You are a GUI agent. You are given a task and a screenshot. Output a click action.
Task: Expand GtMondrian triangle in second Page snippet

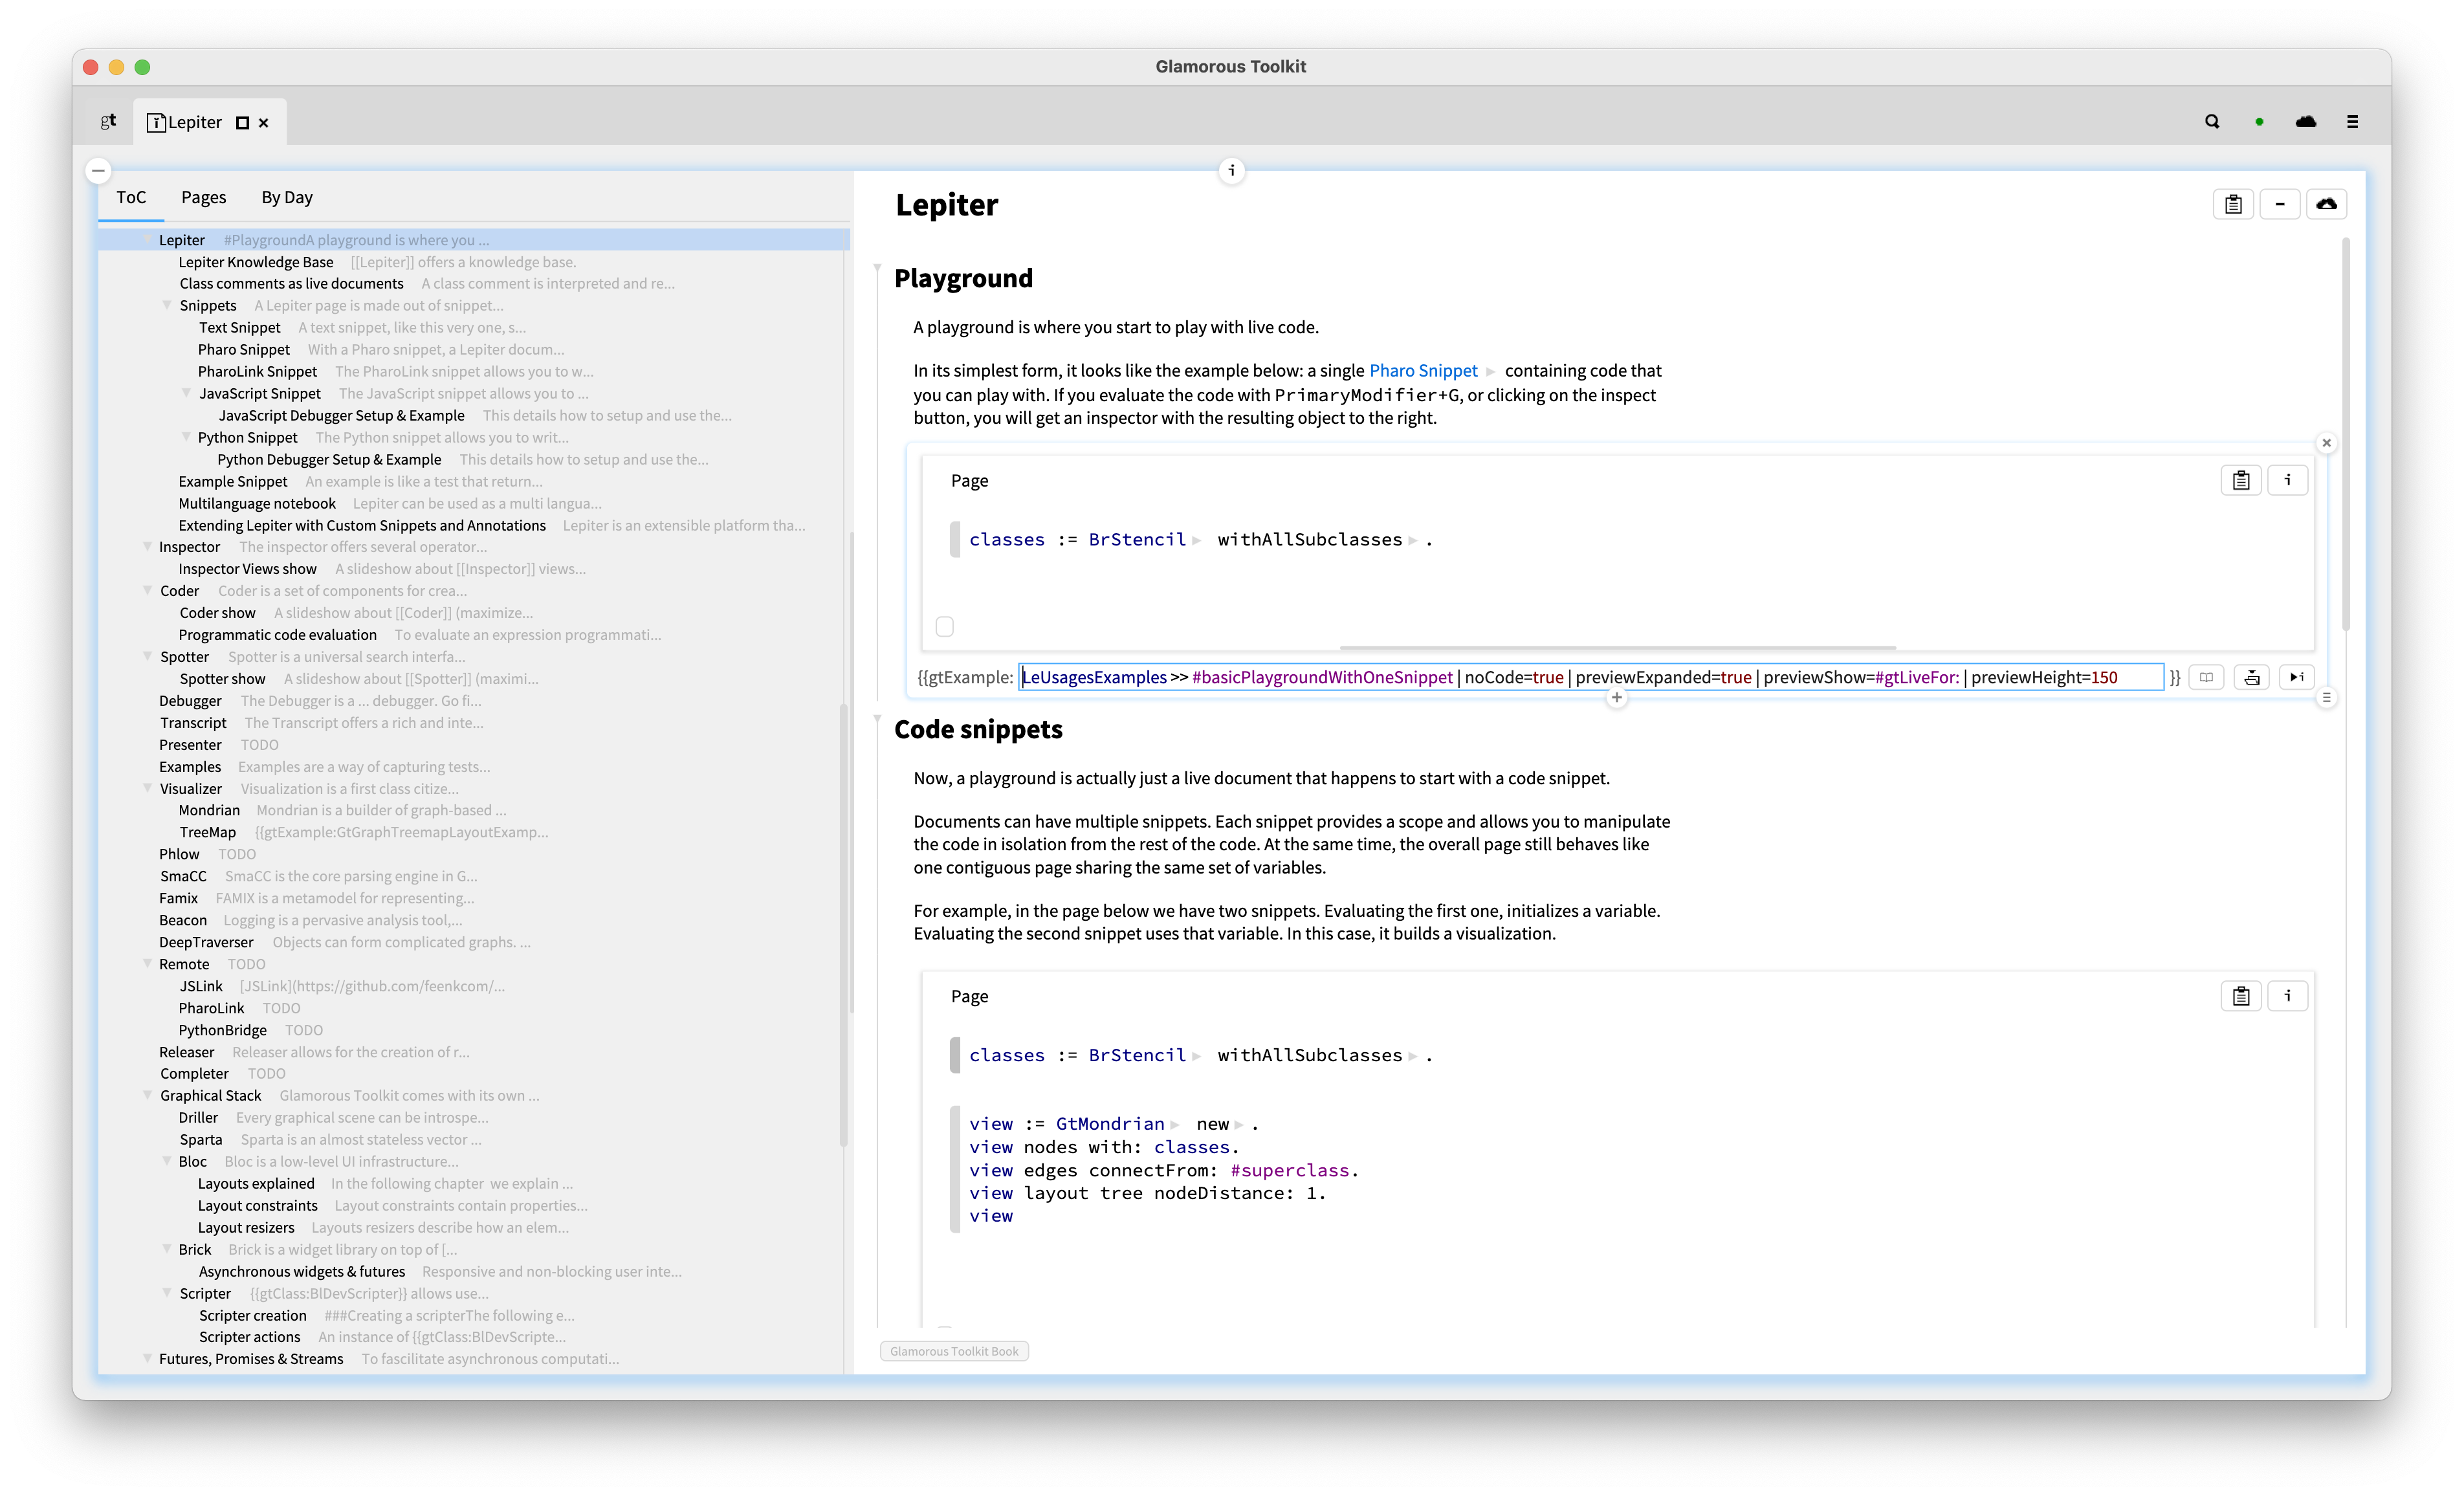(1175, 1125)
